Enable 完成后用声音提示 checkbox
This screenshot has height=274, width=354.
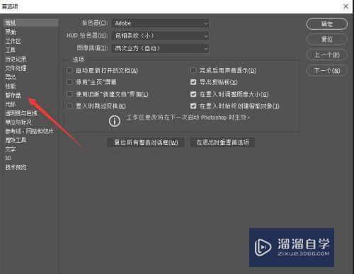click(193, 70)
